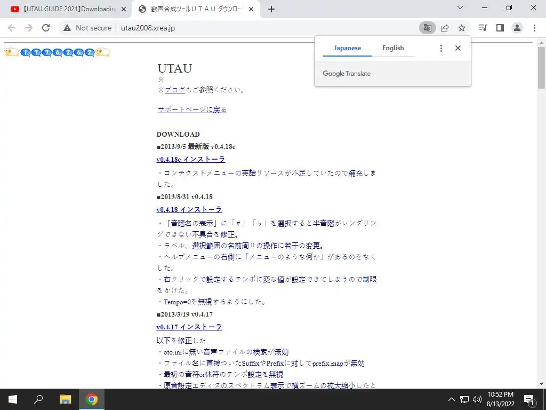Click the 2013/3/19 v0.4.17 entry
Viewport: 546px width, 410px height.
pos(184,314)
